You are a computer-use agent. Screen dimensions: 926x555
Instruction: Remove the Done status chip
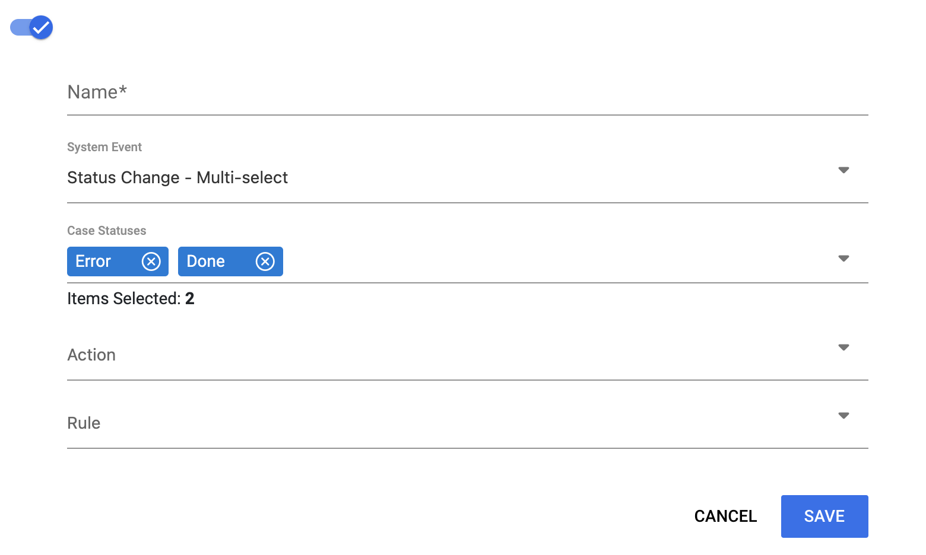coord(265,261)
